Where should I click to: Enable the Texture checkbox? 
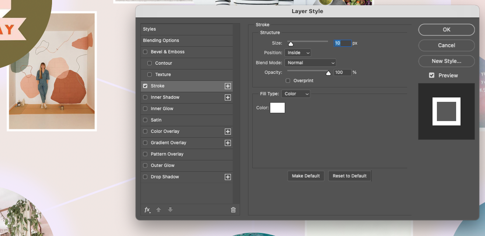click(x=150, y=75)
